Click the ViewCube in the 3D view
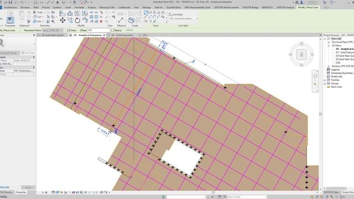The image size is (354, 199). (301, 54)
